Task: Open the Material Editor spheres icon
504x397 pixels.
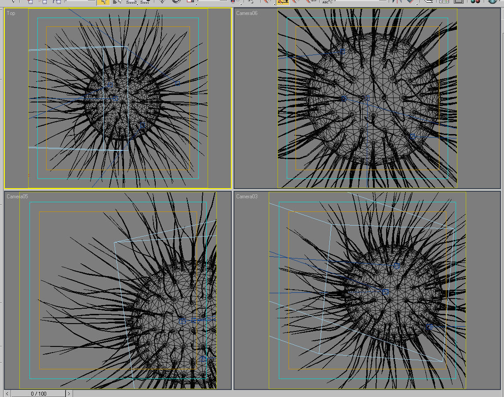Action: [x=475, y=2]
